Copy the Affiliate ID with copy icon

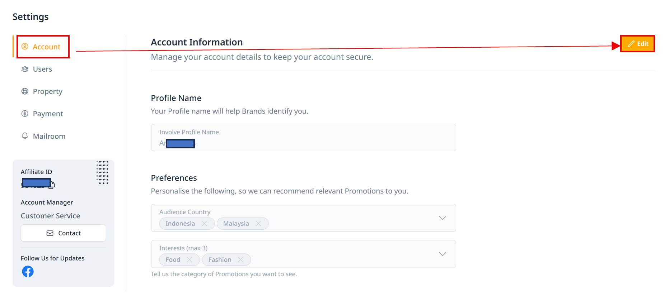coord(52,185)
